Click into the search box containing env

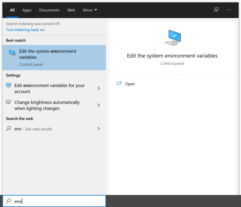coord(54,201)
